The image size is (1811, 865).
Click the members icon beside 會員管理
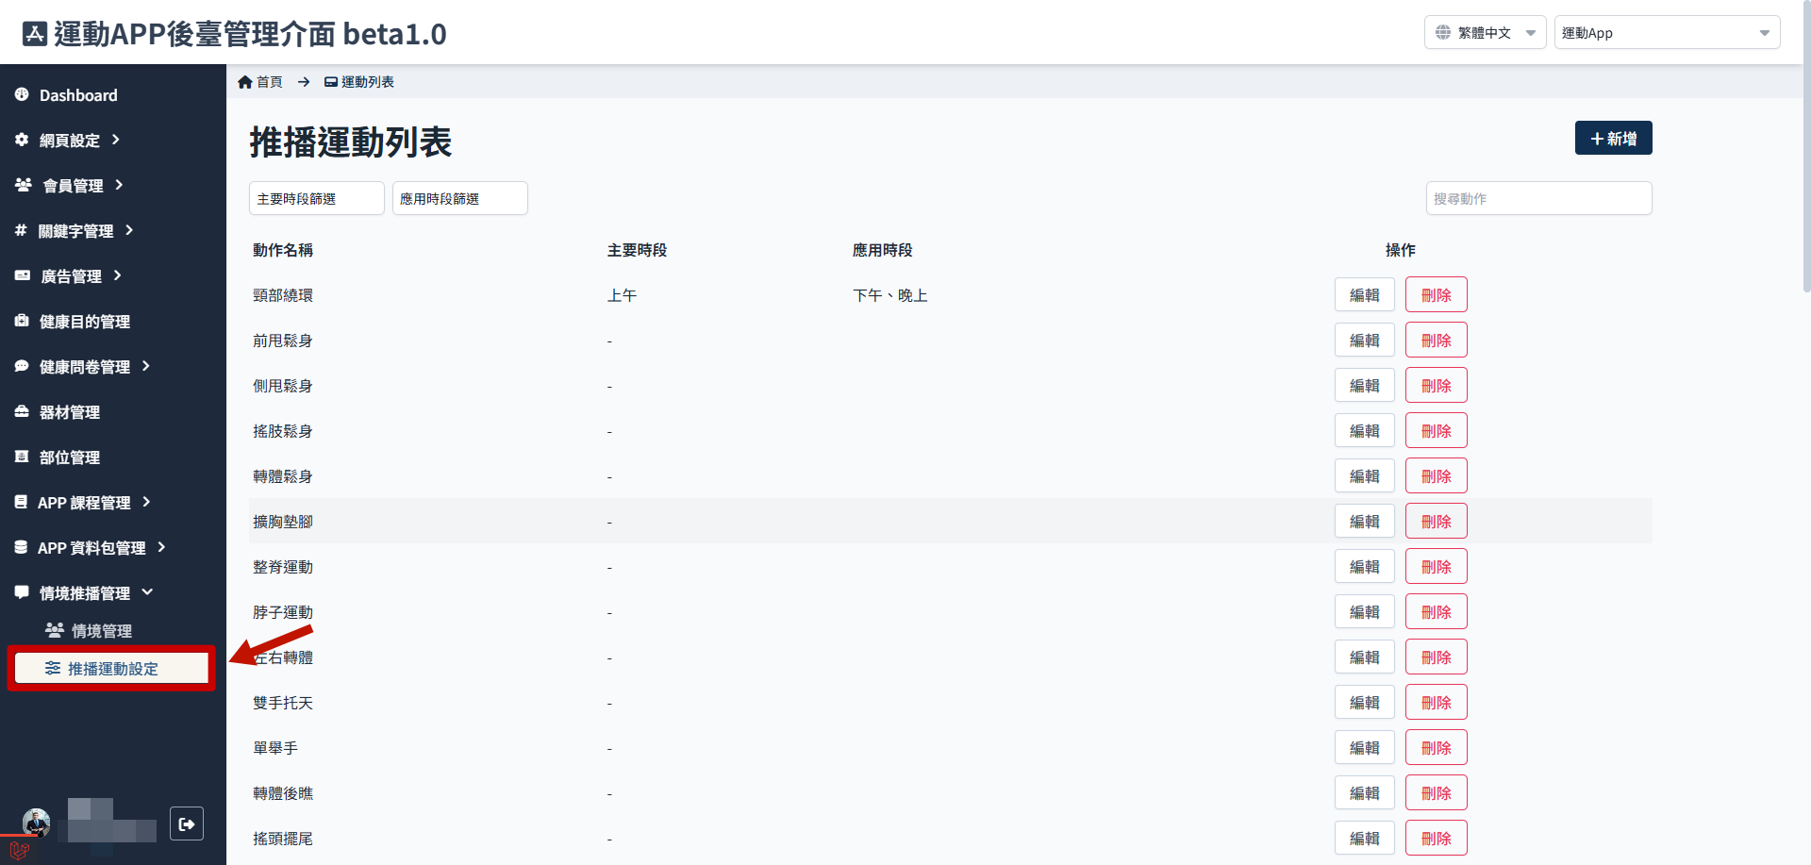(24, 185)
